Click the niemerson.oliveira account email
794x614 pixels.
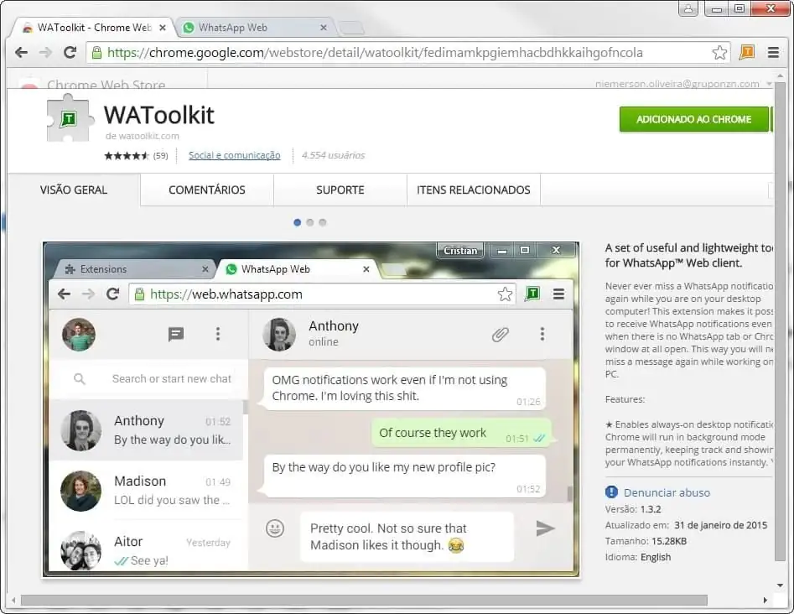coord(677,84)
